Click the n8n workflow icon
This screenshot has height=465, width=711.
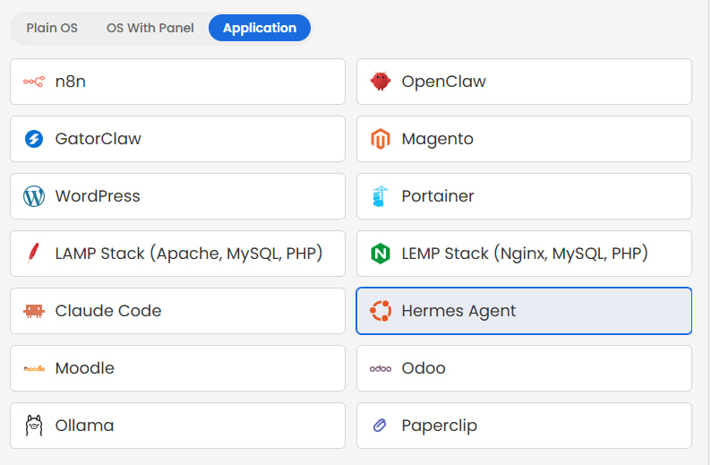[34, 82]
